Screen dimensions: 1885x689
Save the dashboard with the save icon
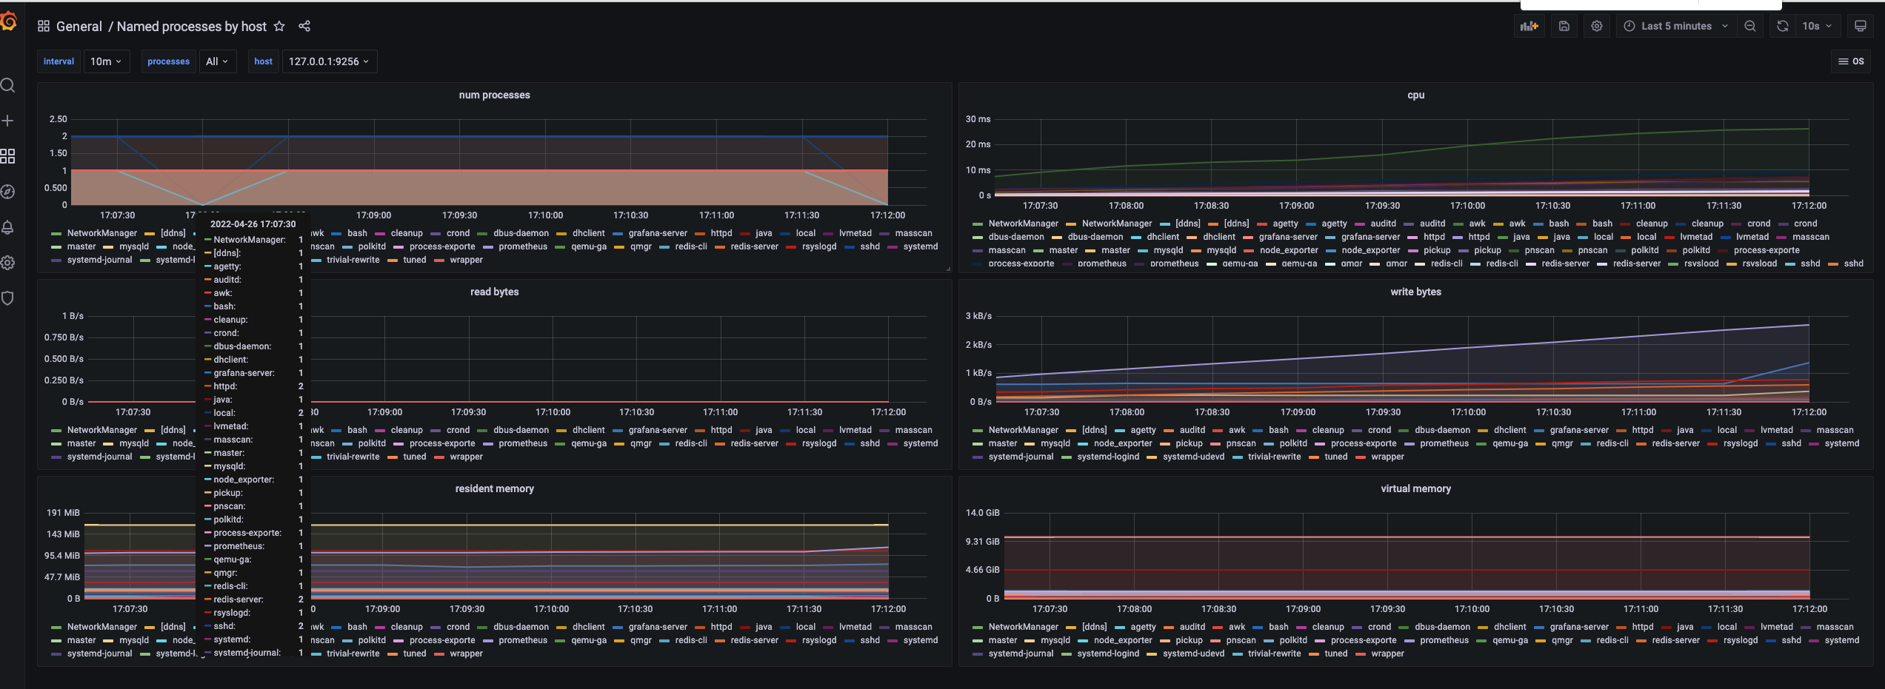(1564, 26)
